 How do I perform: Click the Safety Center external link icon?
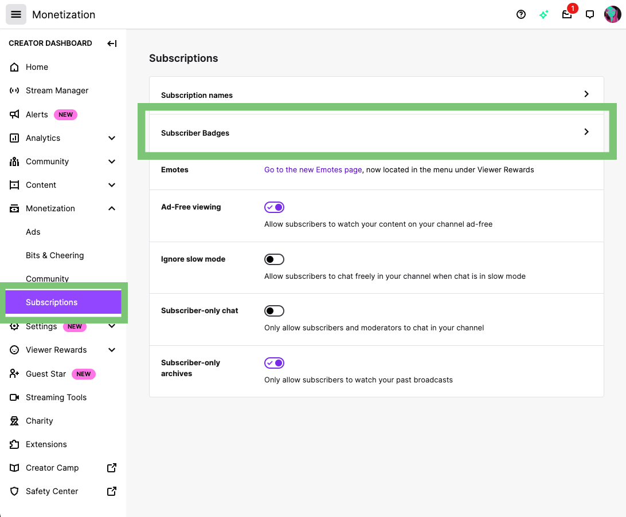point(112,491)
